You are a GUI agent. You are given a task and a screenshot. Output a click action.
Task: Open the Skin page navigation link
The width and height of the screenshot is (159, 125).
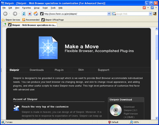81,70
